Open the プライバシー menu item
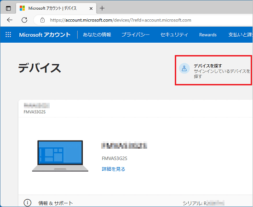 click(x=136, y=35)
